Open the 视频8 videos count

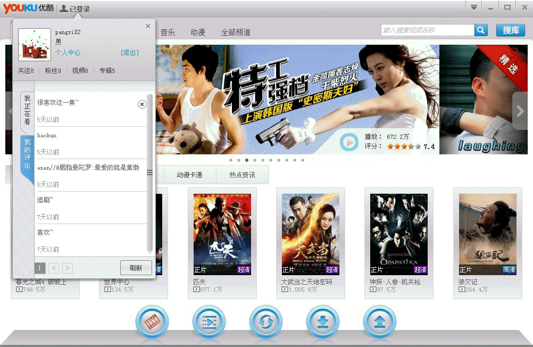click(x=80, y=70)
